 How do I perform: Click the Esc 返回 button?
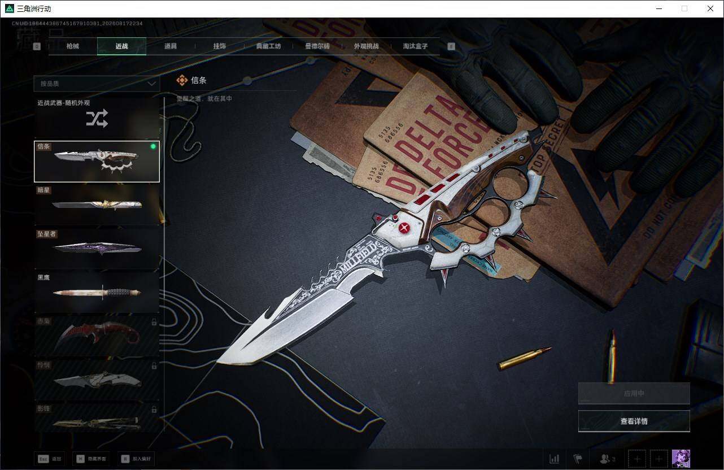(x=49, y=459)
